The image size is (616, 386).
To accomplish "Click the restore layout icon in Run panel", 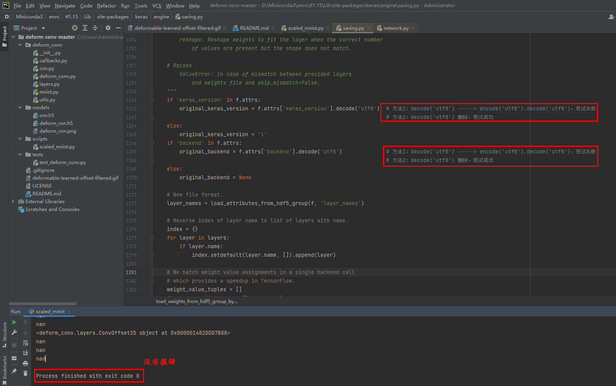I will pyautogui.click(x=14, y=358).
